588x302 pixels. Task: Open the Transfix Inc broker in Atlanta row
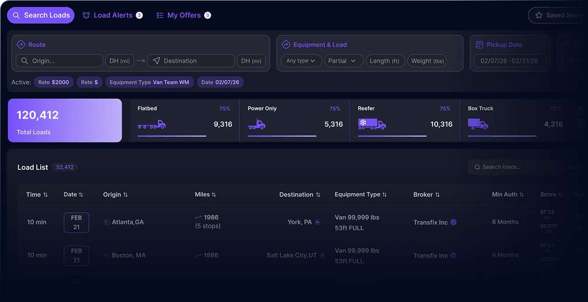click(431, 222)
